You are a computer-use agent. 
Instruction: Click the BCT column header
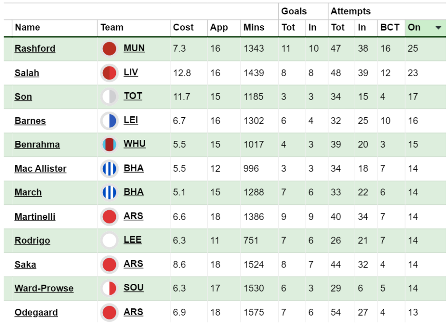[x=390, y=28]
